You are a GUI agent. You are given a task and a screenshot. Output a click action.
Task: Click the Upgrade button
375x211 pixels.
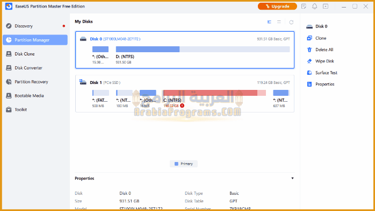click(x=277, y=6)
